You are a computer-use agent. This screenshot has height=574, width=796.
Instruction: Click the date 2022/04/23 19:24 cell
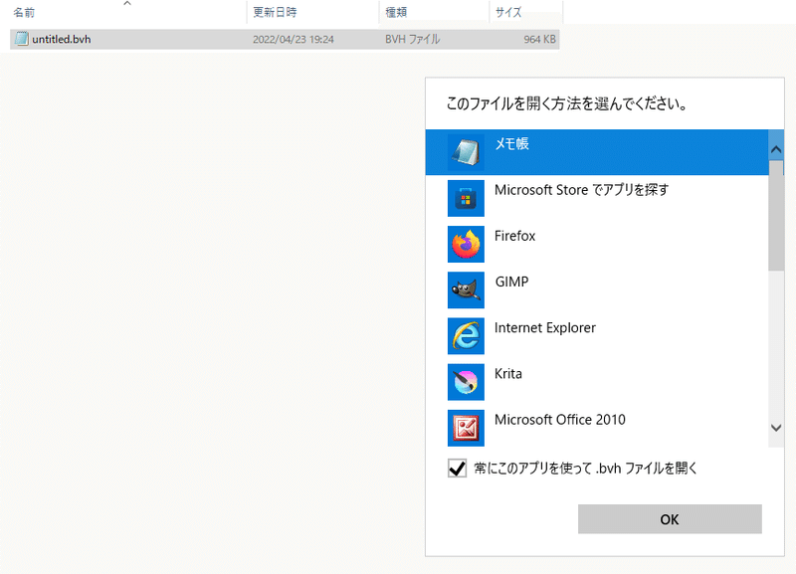294,39
